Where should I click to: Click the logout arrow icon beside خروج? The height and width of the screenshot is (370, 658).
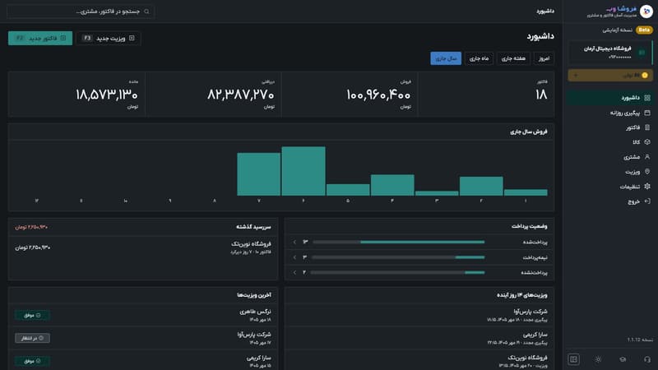[x=647, y=201]
